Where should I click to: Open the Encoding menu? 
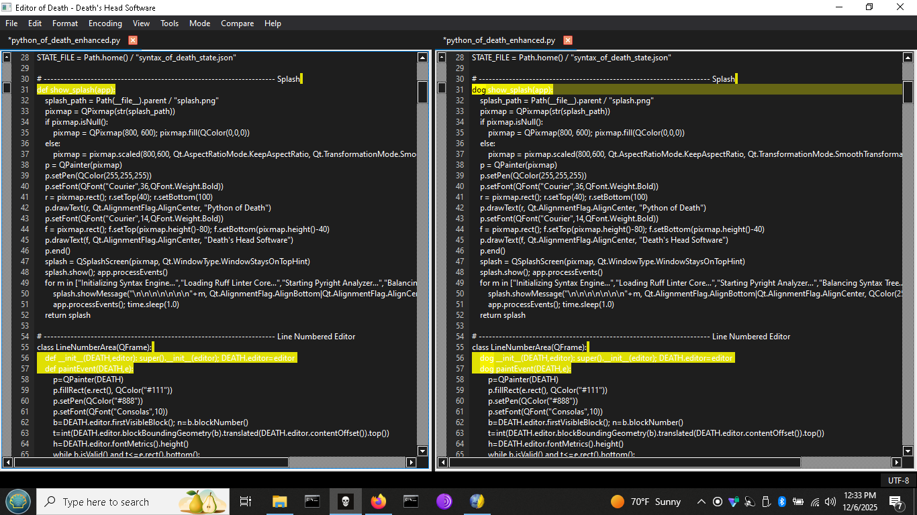[x=105, y=23]
